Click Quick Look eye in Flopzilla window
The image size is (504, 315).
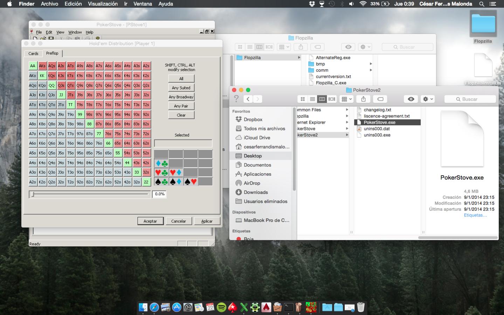348,47
